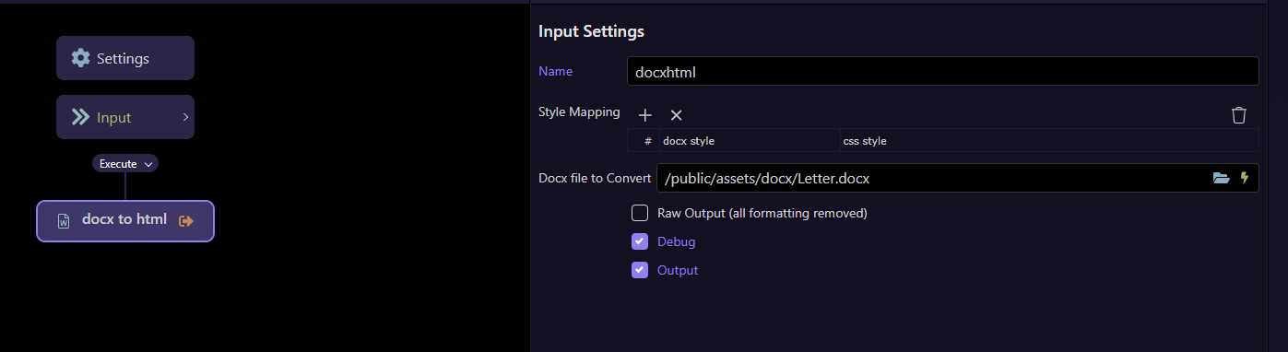Click the docx file icon on node
The height and width of the screenshot is (352, 1288).
(x=64, y=221)
